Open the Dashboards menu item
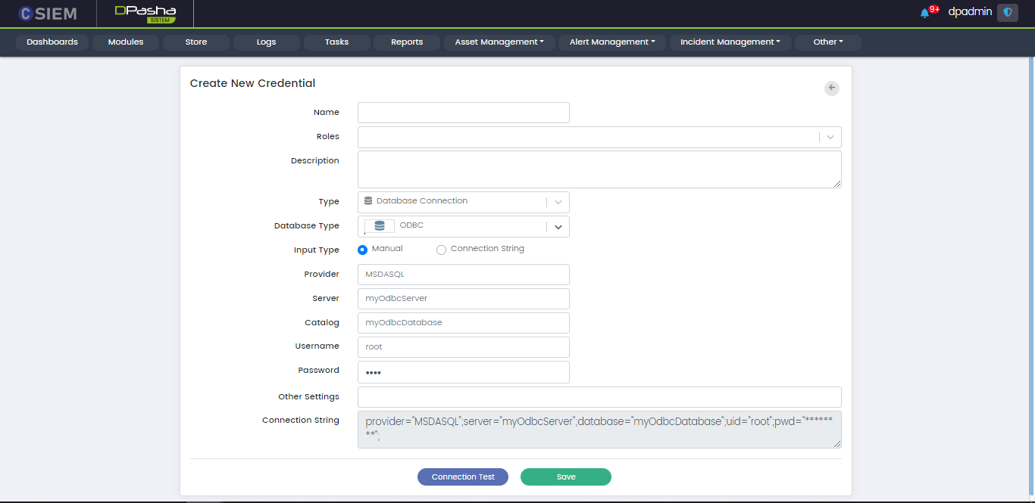The image size is (1035, 503). point(52,42)
